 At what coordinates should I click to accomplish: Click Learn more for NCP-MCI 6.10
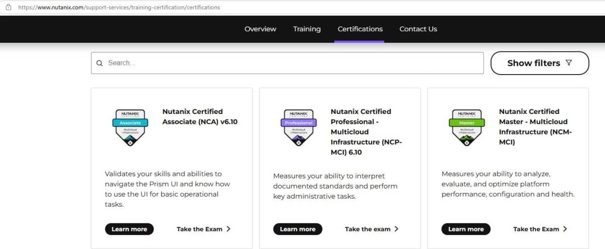click(x=297, y=229)
